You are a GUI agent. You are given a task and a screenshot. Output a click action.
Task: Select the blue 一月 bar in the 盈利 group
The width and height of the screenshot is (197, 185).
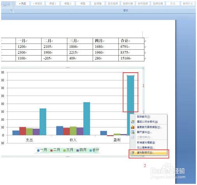point(104,133)
